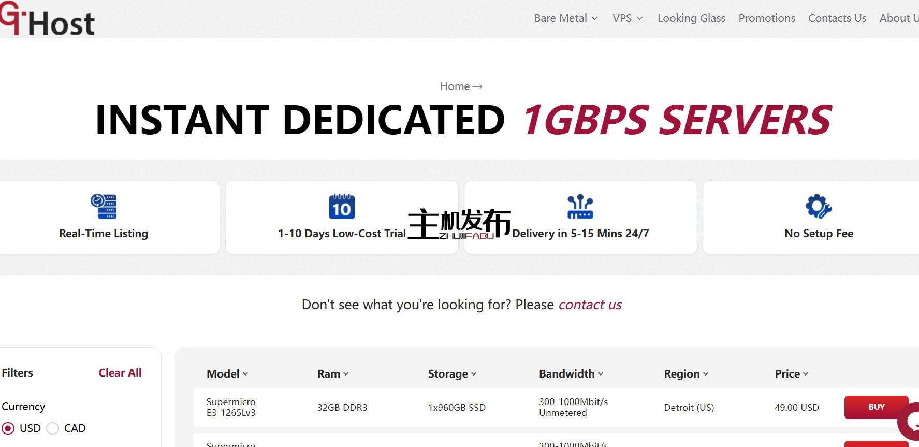Clear All filters
Image resolution: width=919 pixels, height=447 pixels.
120,373
